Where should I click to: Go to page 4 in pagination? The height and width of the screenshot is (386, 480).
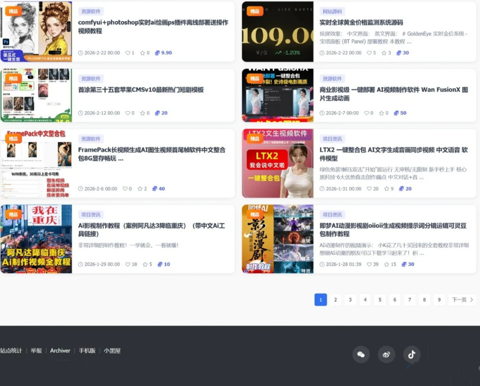[x=365, y=299]
